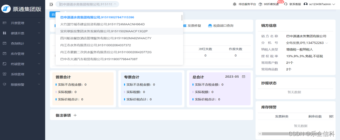340x140 pixels.
Task: Expand the 系统管理 menu chevron
Action: (x=39, y=74)
